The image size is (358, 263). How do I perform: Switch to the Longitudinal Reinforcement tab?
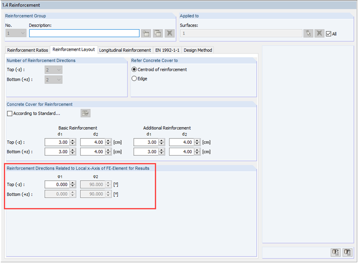pos(125,50)
